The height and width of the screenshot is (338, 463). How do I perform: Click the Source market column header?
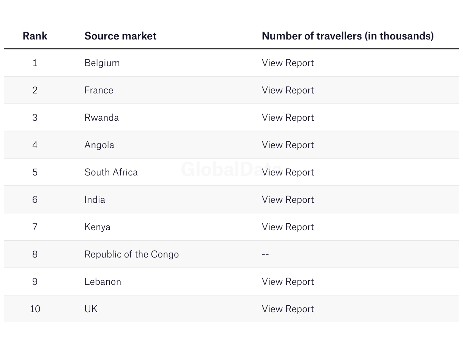tap(120, 36)
